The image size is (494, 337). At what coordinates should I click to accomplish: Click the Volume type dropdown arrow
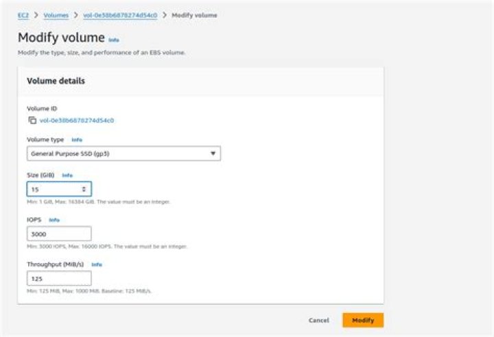click(x=213, y=153)
